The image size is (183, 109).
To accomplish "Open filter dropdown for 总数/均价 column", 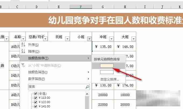I will [45, 39].
